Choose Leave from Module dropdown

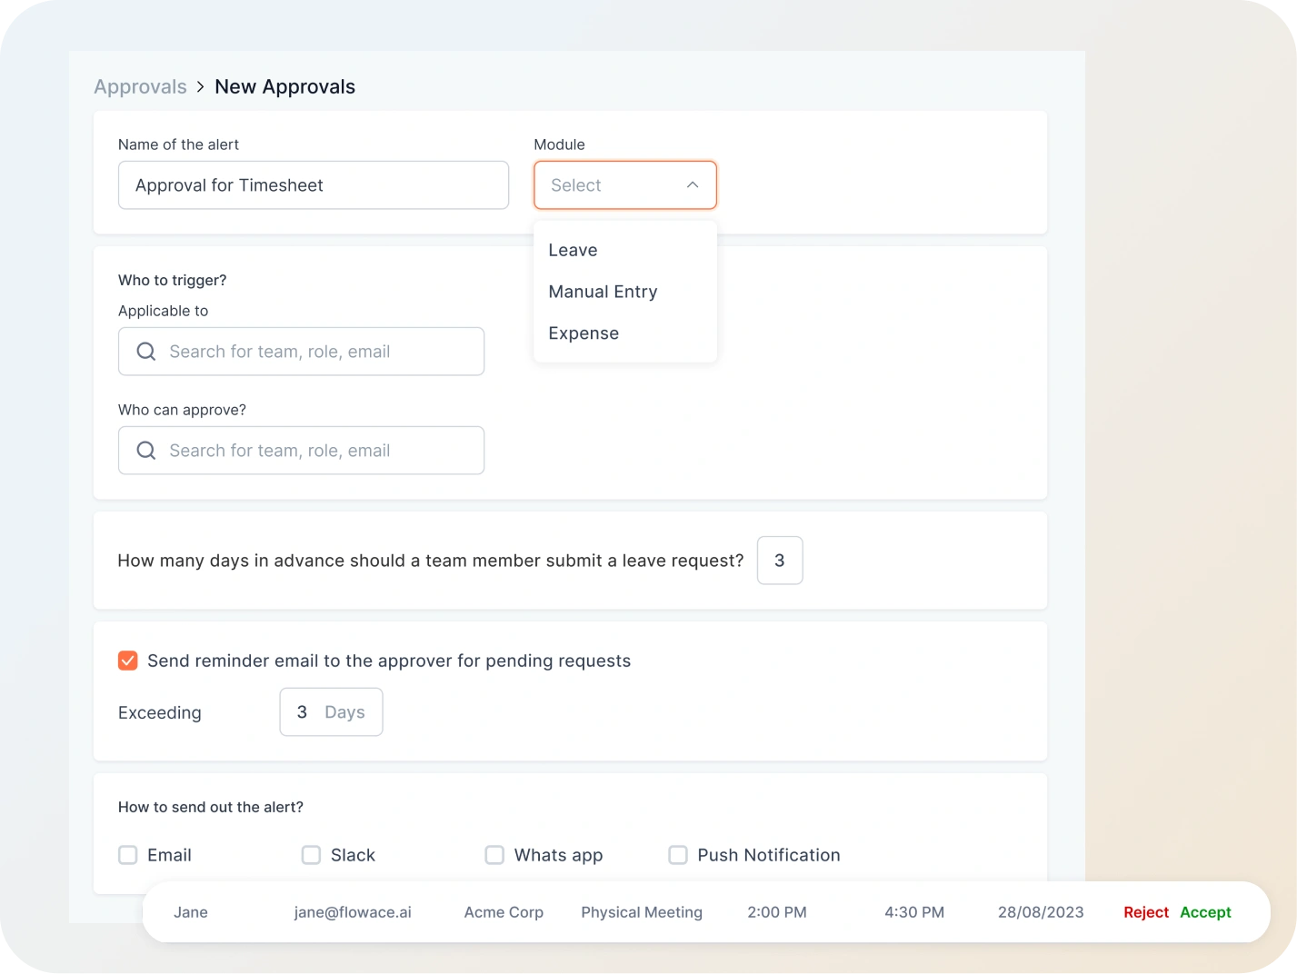[573, 250]
